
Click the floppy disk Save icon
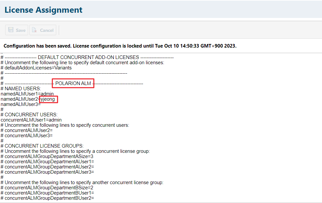(11, 30)
